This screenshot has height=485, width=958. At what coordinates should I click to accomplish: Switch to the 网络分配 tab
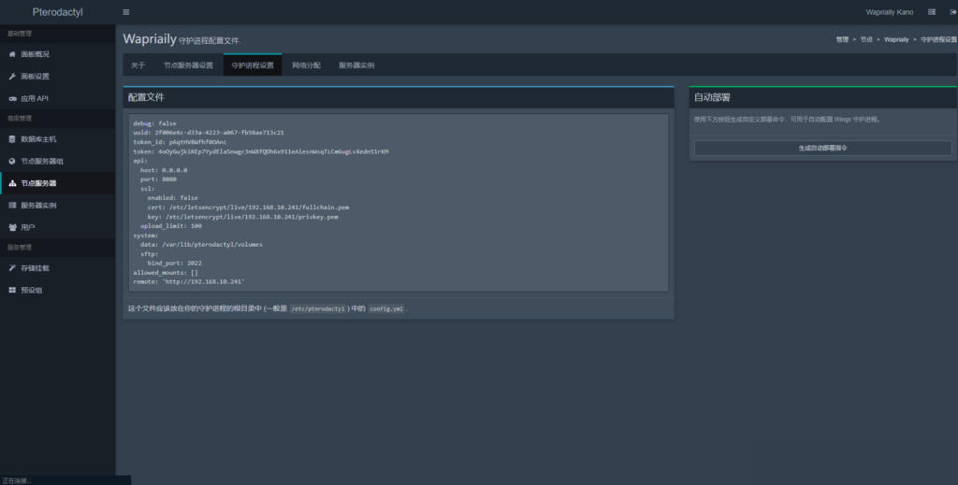pos(306,65)
